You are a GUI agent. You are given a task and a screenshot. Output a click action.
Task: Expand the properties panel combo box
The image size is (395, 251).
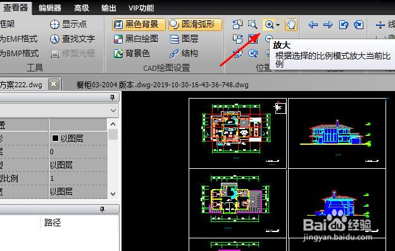click(113, 110)
